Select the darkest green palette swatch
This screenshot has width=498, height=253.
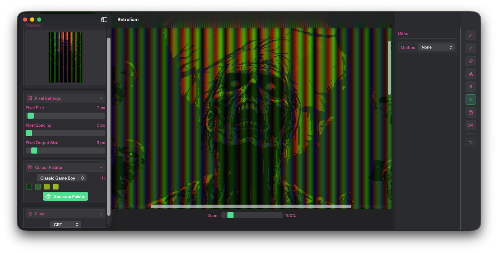click(x=29, y=187)
